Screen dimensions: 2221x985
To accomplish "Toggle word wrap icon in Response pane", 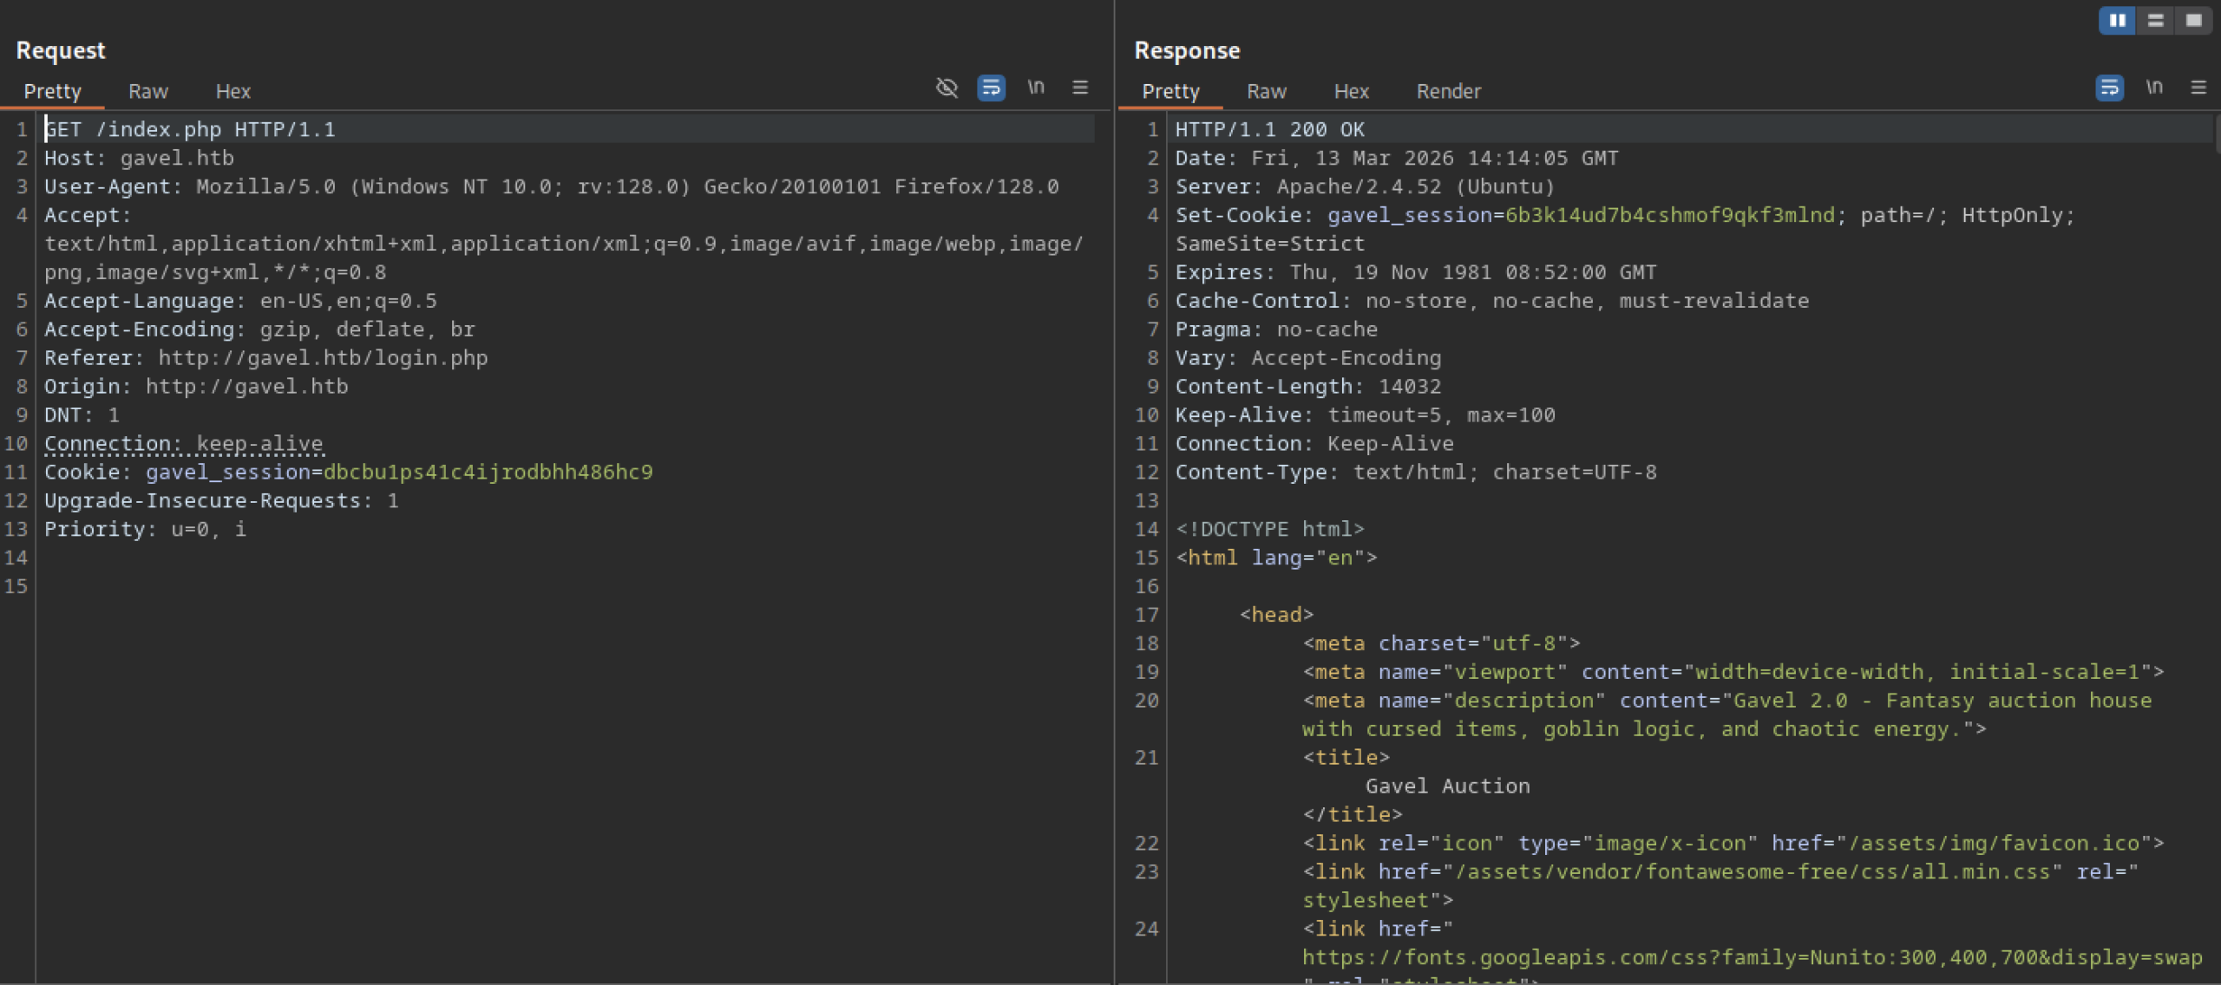I will click(x=2109, y=88).
